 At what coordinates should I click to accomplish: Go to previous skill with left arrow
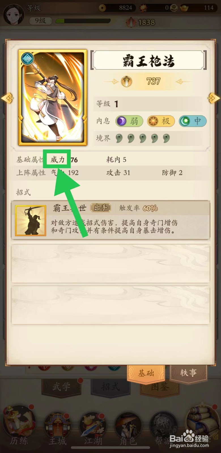pos(7,98)
